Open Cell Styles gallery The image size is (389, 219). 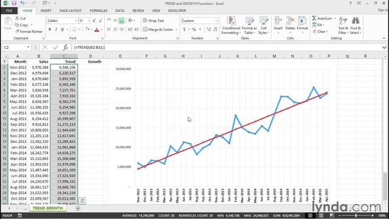pos(263,26)
